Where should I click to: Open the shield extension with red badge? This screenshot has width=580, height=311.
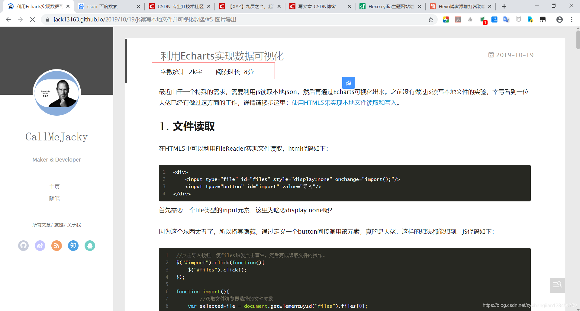coord(483,20)
